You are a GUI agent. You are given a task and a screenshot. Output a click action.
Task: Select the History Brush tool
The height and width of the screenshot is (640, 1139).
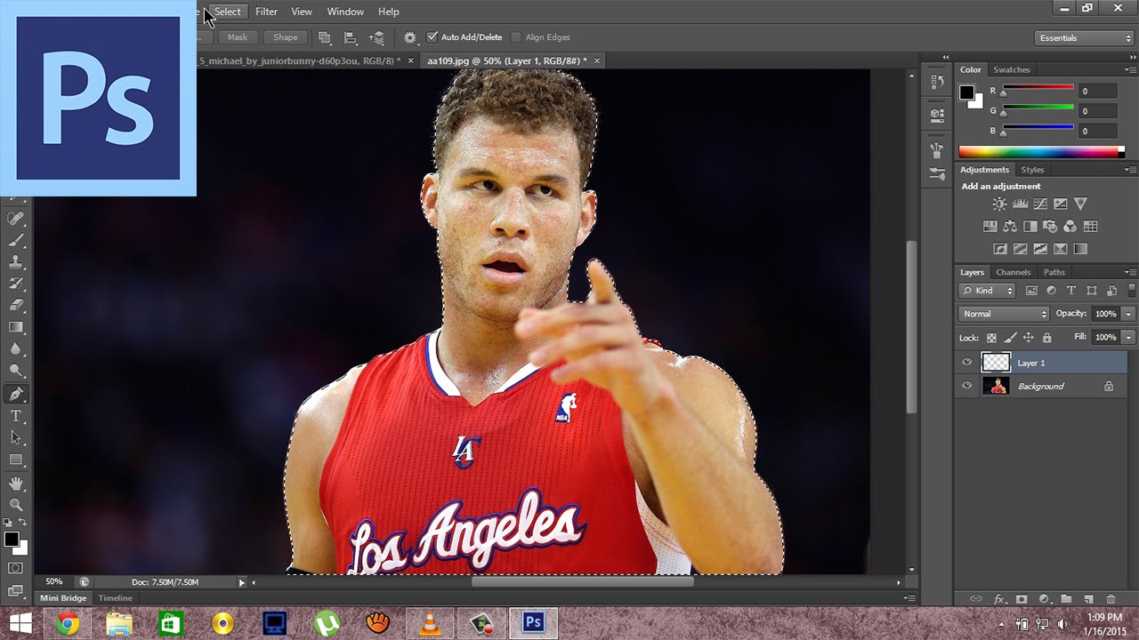(x=16, y=284)
